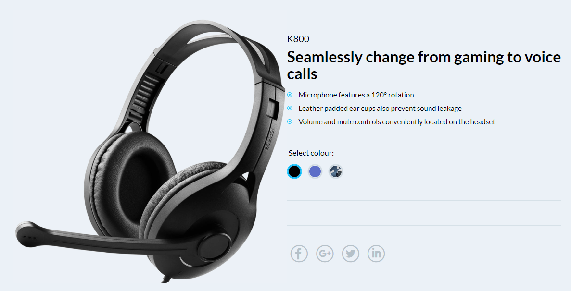Click the 'Select colour:' label
The width and height of the screenshot is (571, 291).
tap(311, 153)
